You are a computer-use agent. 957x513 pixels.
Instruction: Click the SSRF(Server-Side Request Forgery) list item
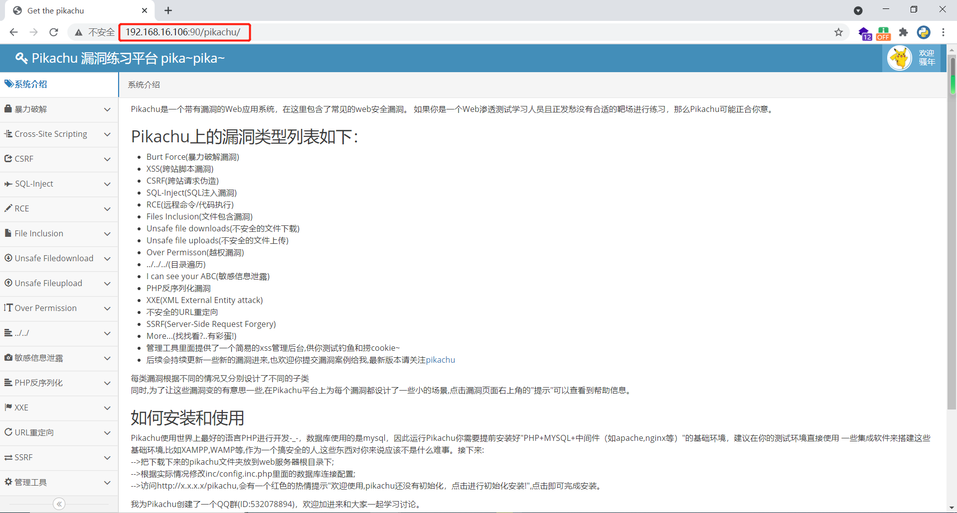point(211,324)
